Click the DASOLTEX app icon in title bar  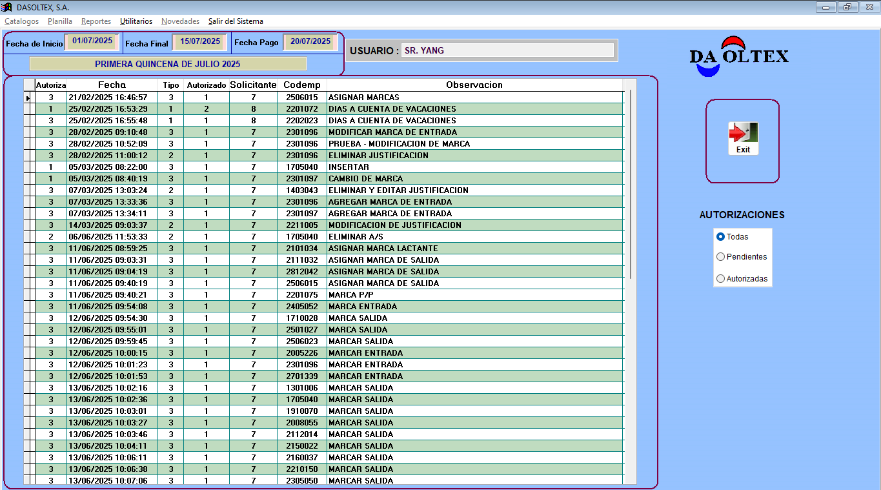click(x=7, y=7)
